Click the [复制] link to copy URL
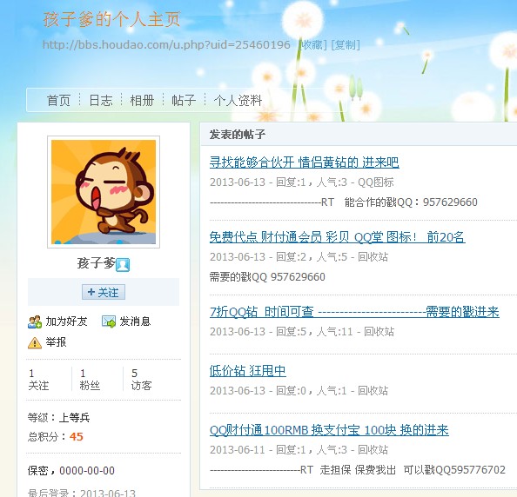Screen dimensions: 517x497 (x=346, y=44)
